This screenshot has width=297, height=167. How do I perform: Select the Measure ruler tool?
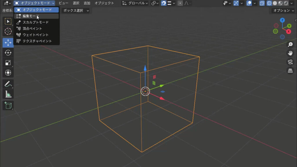8,94
